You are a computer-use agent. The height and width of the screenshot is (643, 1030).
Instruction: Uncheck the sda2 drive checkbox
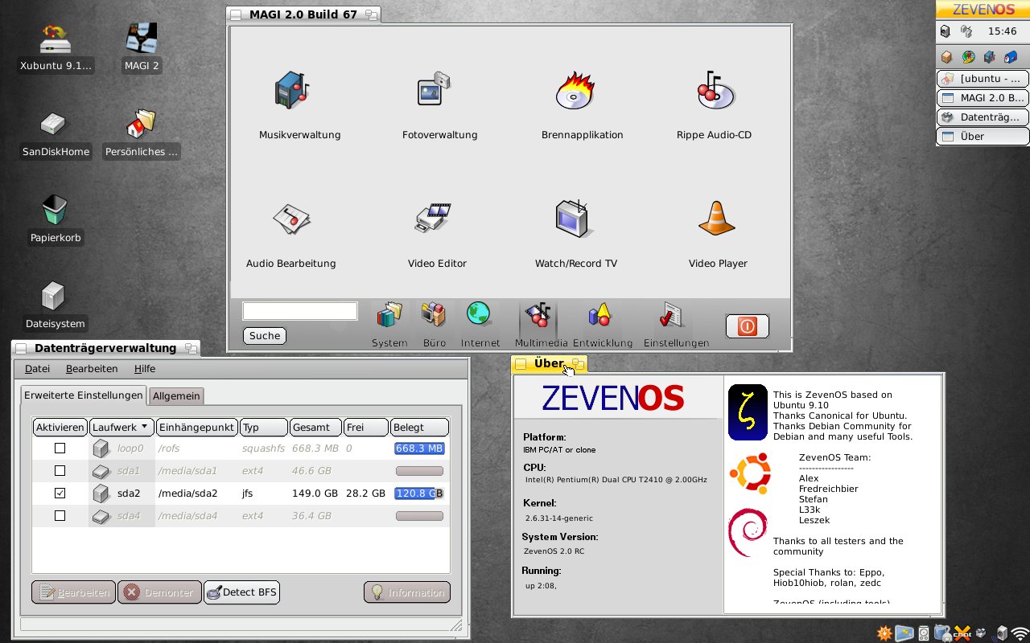60,494
